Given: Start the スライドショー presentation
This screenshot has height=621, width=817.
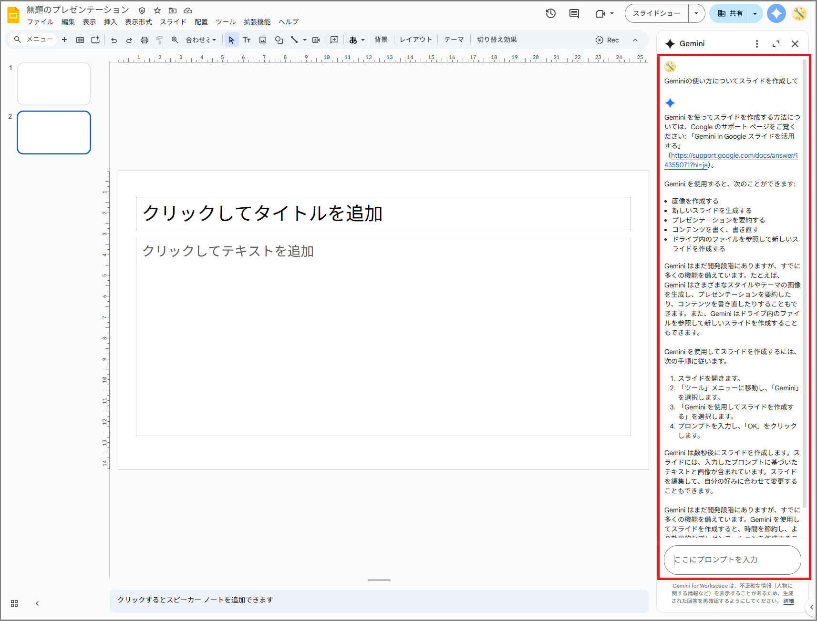Looking at the screenshot, I should pyautogui.click(x=657, y=13).
